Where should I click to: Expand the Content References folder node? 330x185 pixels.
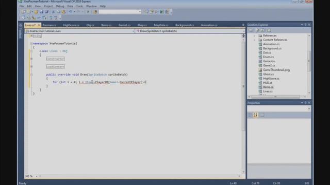click(x=254, y=40)
